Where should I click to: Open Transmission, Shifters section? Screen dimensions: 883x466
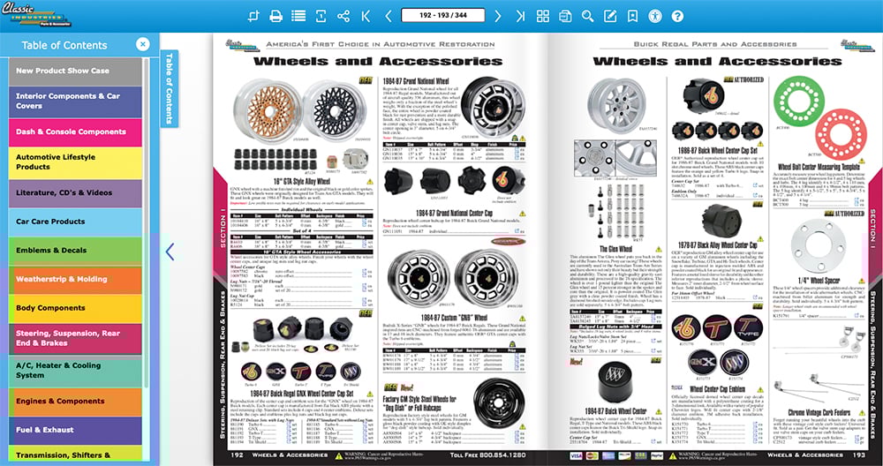[x=75, y=453]
